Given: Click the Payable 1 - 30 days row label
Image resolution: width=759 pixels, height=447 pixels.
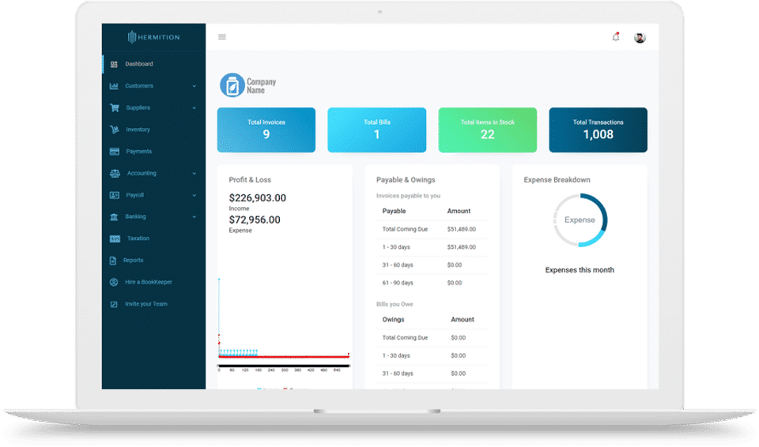Looking at the screenshot, I should 396,247.
